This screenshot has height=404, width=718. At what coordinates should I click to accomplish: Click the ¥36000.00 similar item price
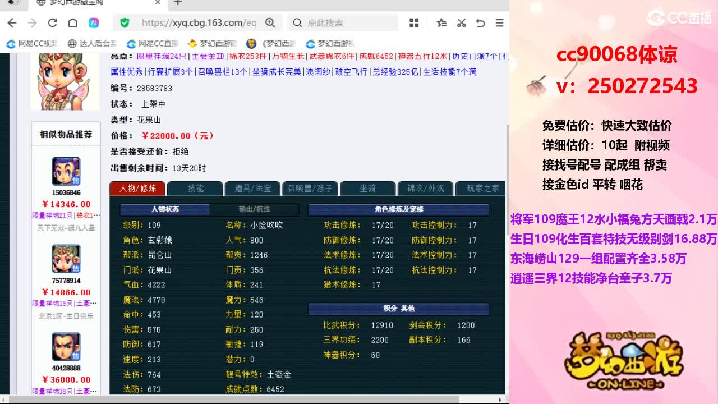coord(66,380)
